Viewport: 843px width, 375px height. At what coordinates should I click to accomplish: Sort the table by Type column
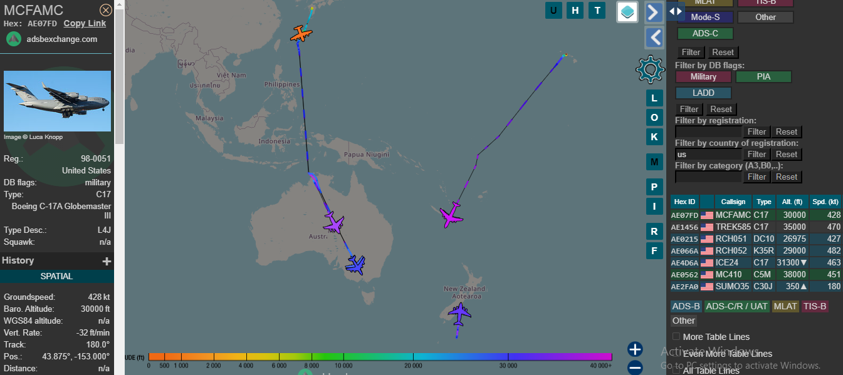(x=763, y=202)
